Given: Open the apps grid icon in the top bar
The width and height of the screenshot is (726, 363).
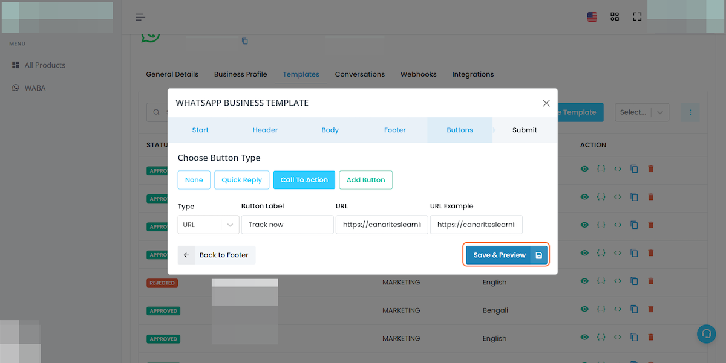Looking at the screenshot, I should [615, 17].
